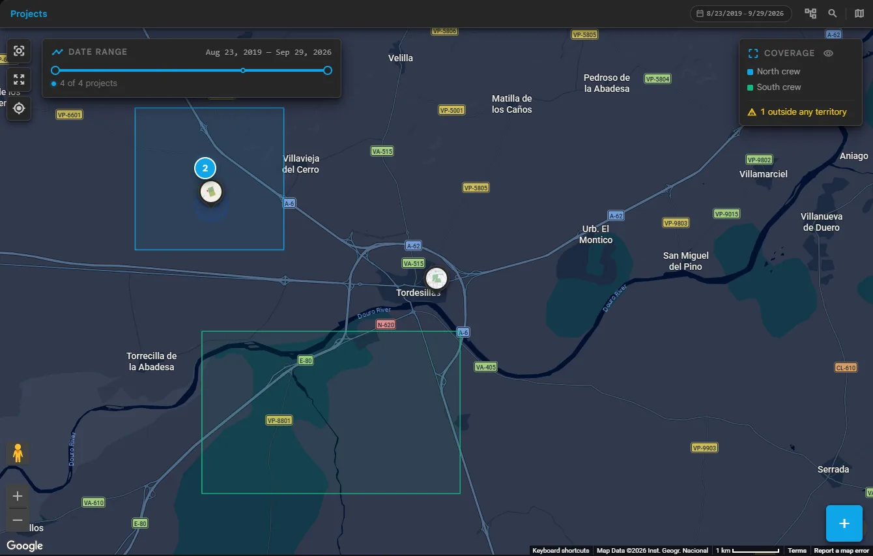Click the VP-8801 road shield
The width and height of the screenshot is (873, 556).
279,420
